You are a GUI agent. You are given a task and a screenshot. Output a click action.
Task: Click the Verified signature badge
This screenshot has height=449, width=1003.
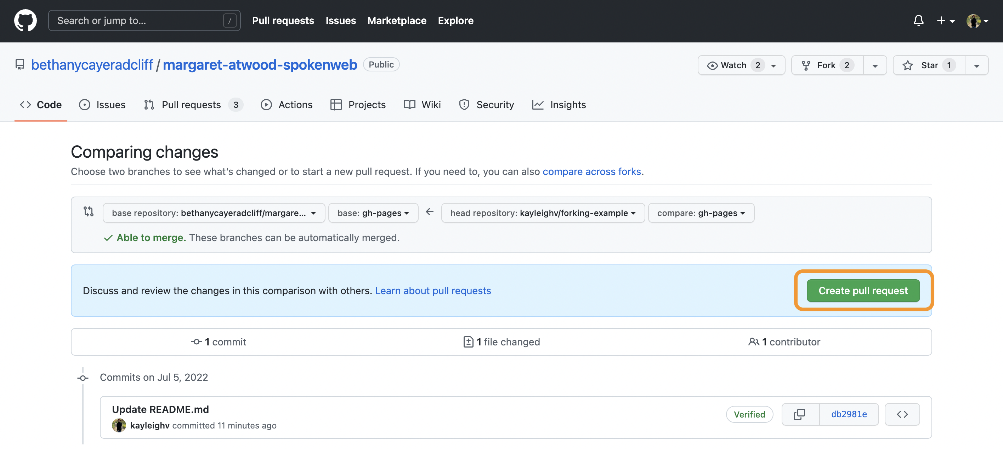pyautogui.click(x=749, y=414)
